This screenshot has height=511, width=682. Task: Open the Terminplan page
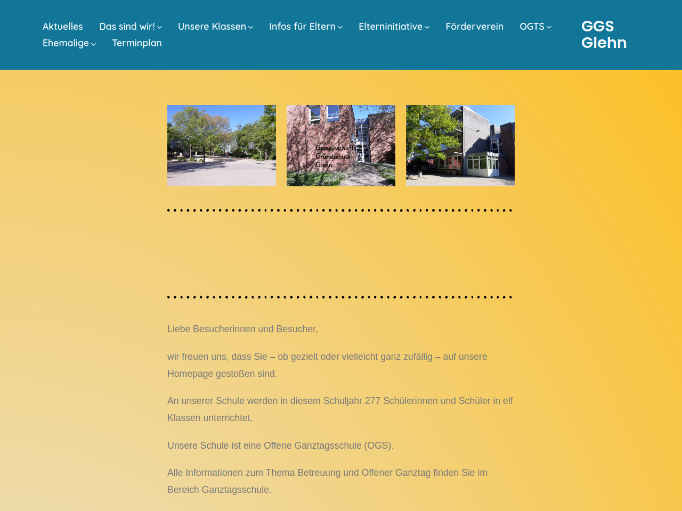coord(137,43)
